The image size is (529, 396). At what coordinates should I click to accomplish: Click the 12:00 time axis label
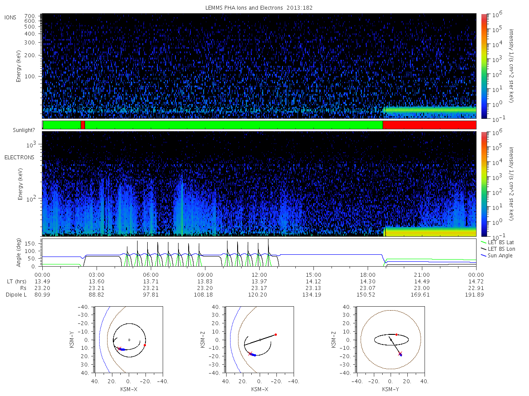[x=259, y=274]
